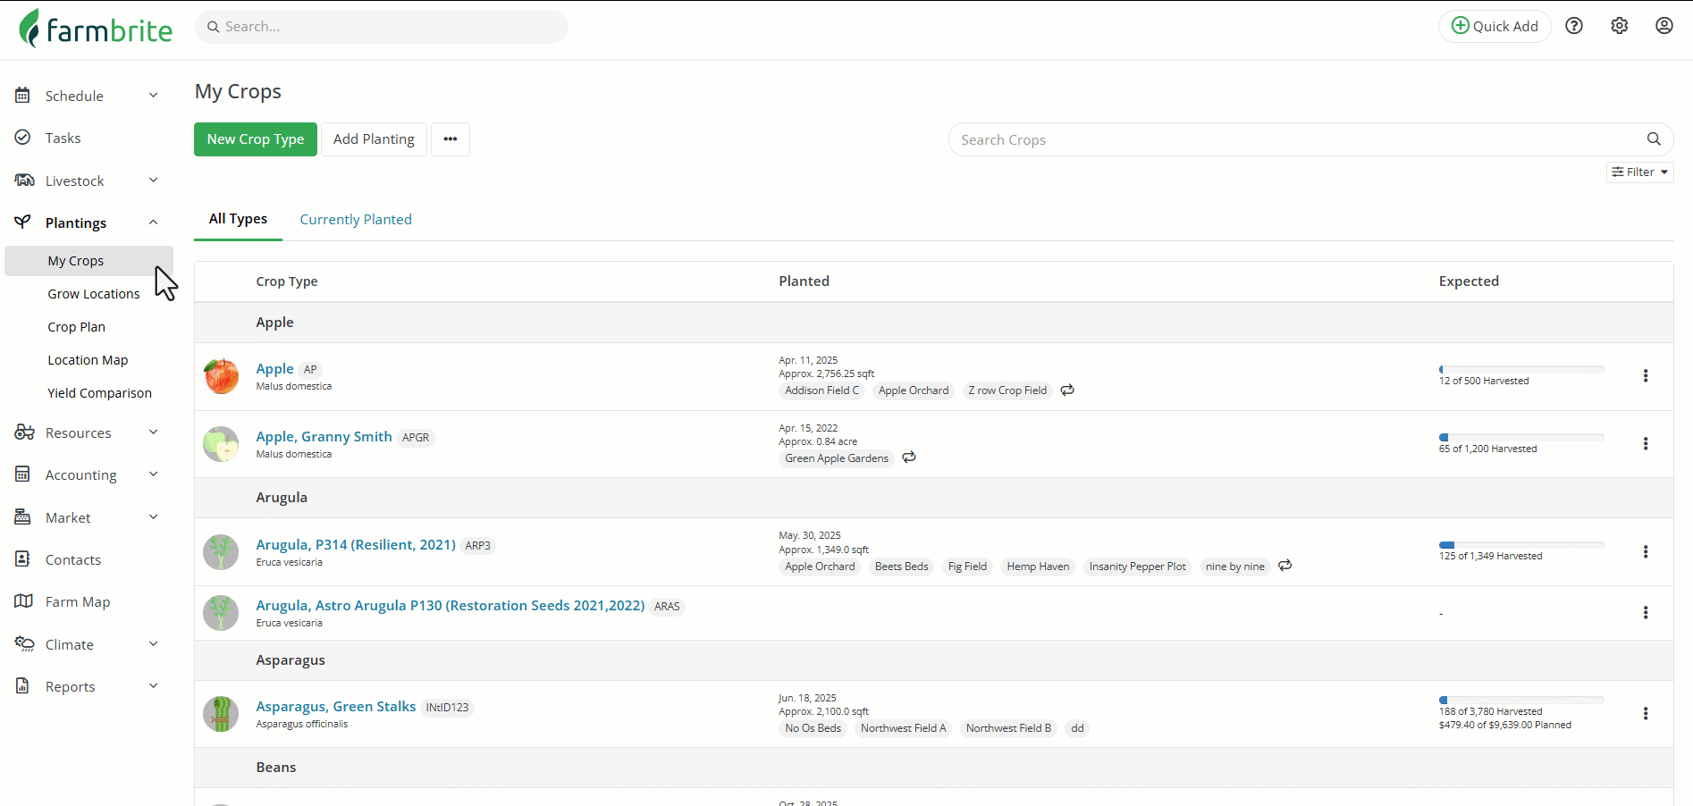
Task: Click the Climate weather icon
Action: (x=24, y=644)
